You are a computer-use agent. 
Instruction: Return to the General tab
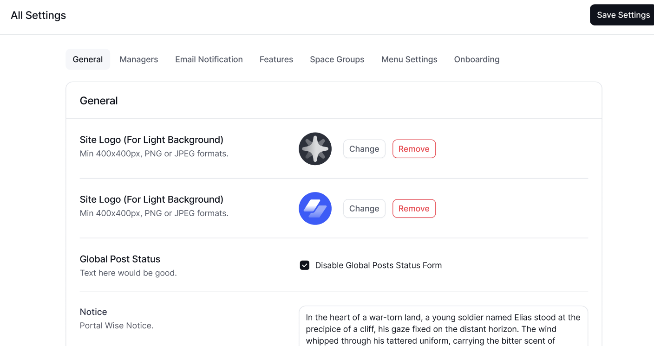88,59
